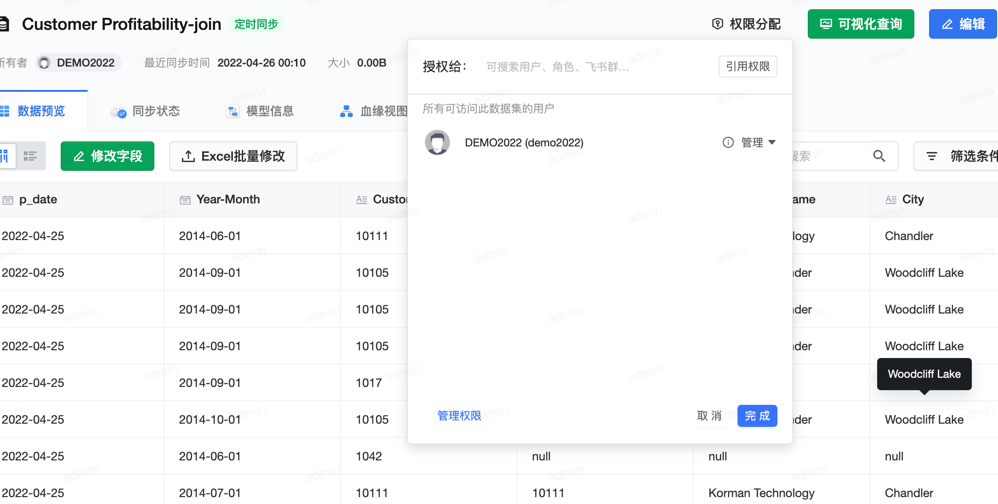Viewport: 998px width, 504px height.
Task: Click the green 修改字段 button
Action: [x=108, y=156]
